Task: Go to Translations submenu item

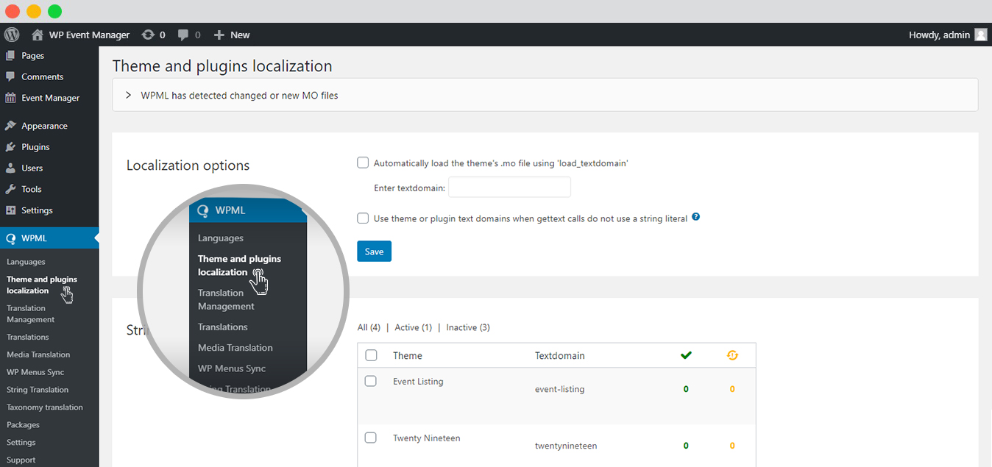Action: [28, 337]
